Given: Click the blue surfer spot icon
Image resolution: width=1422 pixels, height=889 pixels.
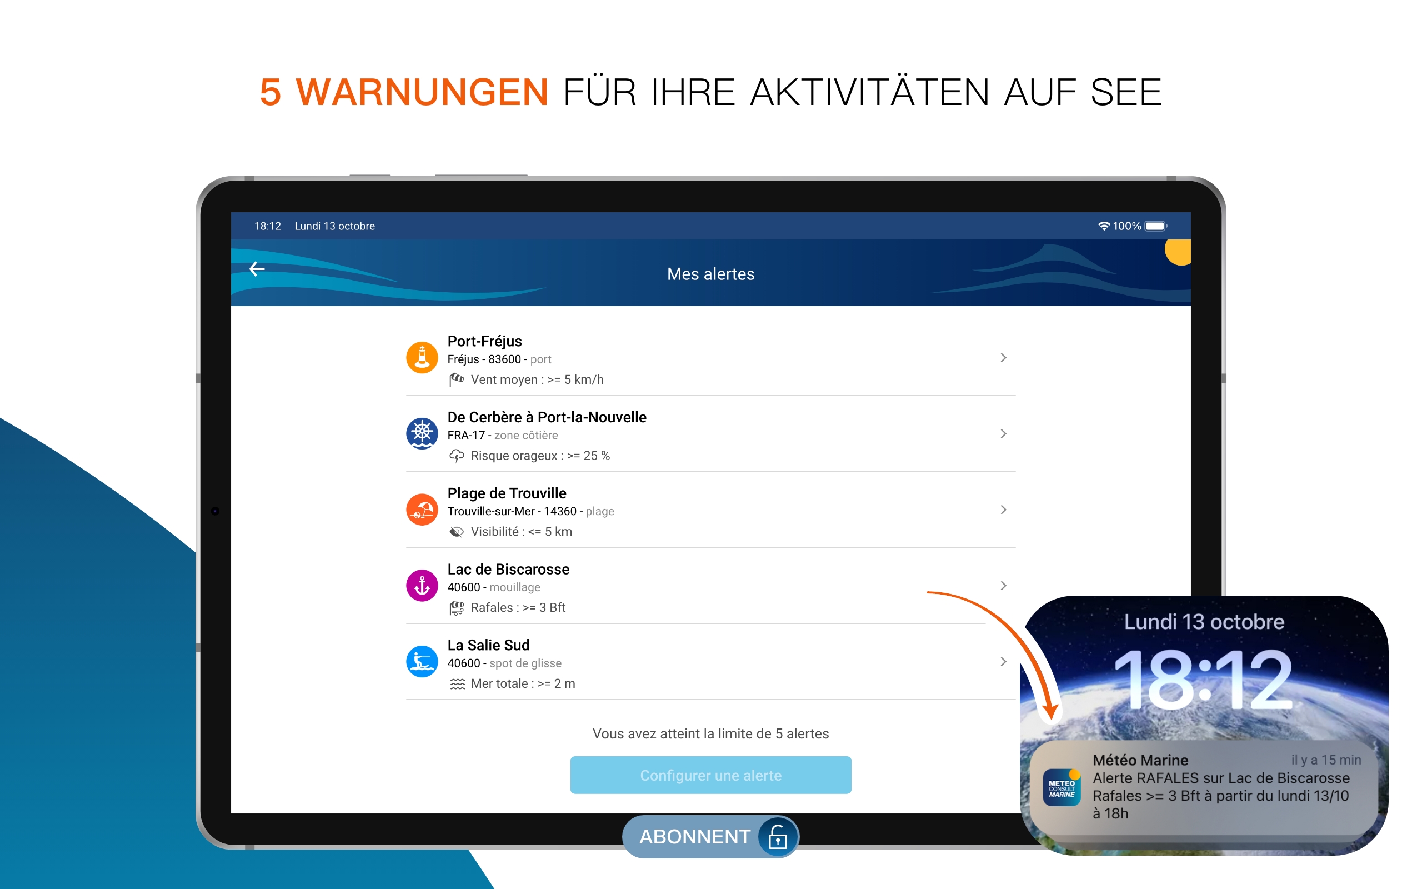Looking at the screenshot, I should point(422,661).
